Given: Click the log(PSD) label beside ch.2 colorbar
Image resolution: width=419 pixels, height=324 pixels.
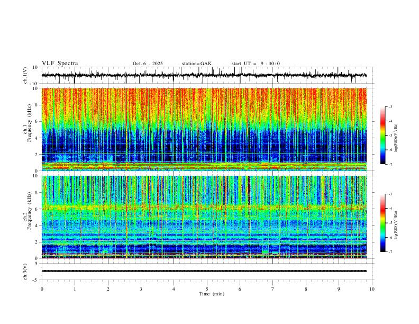Looking at the screenshot, I should coord(396,226).
